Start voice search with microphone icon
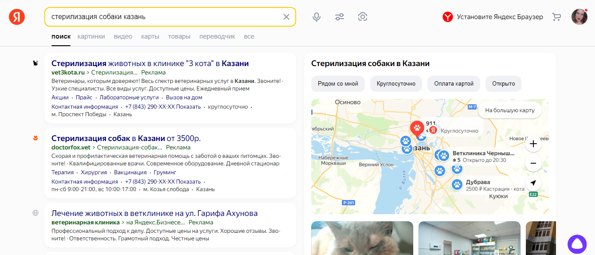 (x=317, y=17)
